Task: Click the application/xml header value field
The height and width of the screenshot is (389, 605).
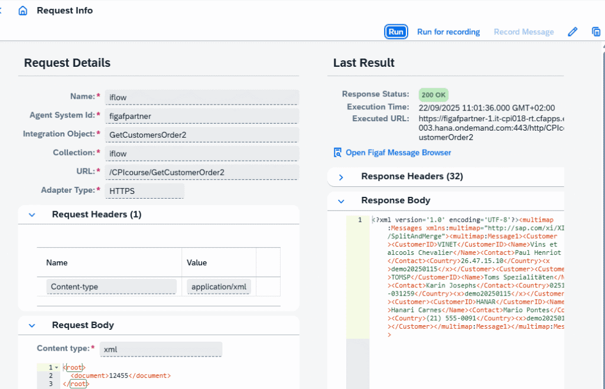Action: (219, 287)
